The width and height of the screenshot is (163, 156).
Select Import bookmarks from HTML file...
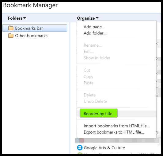point(117,126)
